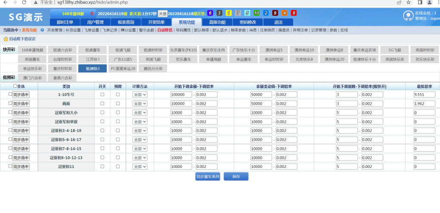Click the 最低赔率 field showing 9.551
The image size is (440, 213).
pyautogui.click(x=424, y=94)
